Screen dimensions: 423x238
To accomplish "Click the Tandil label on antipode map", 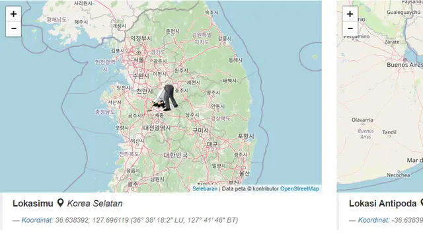I will (x=389, y=132).
